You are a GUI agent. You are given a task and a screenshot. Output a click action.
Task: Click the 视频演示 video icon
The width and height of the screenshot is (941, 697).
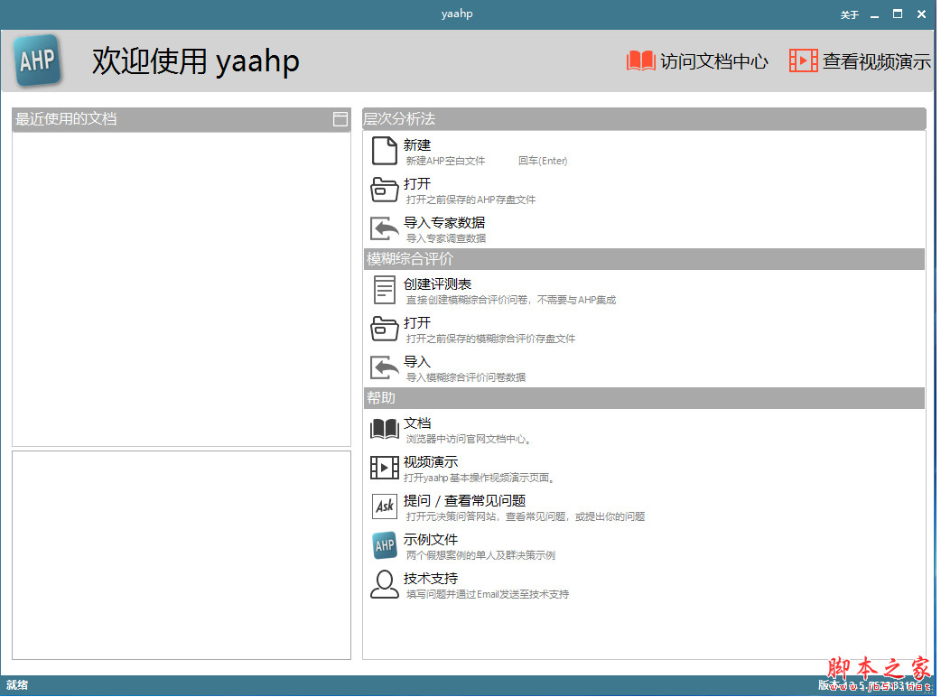point(384,467)
